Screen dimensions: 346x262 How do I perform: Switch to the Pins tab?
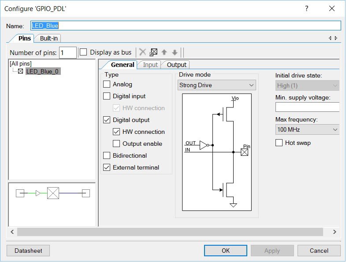[25, 38]
